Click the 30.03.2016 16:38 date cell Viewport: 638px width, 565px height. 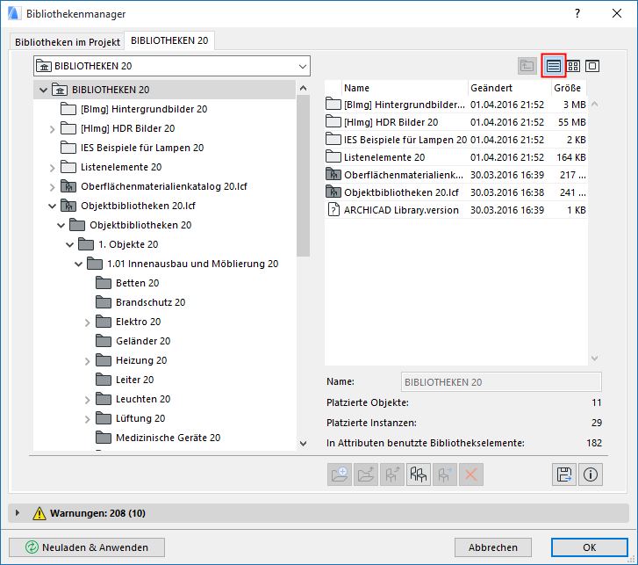pos(507,192)
